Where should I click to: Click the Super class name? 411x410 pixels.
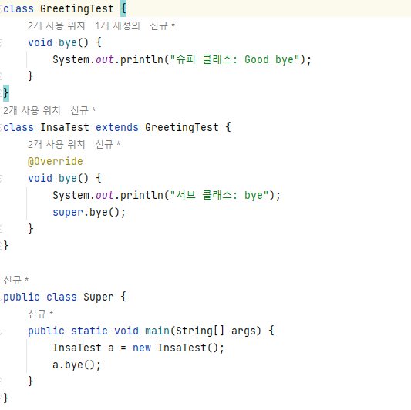tap(99, 297)
